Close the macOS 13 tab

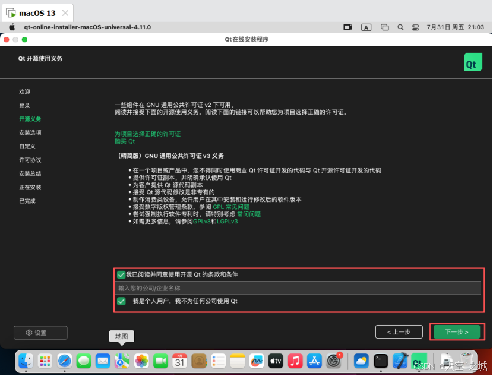click(x=65, y=13)
